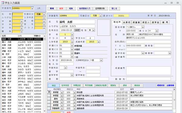The image size is (182, 113).
Task: Open the 卒業判定 dropdown
Action: point(66,68)
